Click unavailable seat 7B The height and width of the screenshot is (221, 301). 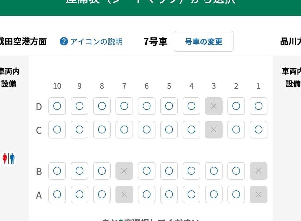point(124,171)
